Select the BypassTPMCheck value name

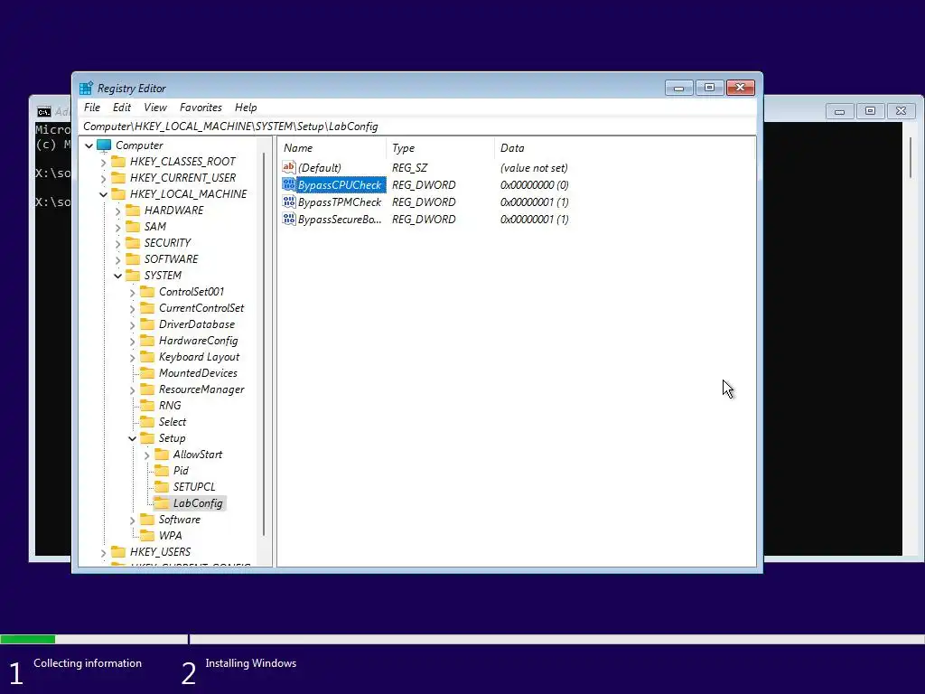pos(340,202)
